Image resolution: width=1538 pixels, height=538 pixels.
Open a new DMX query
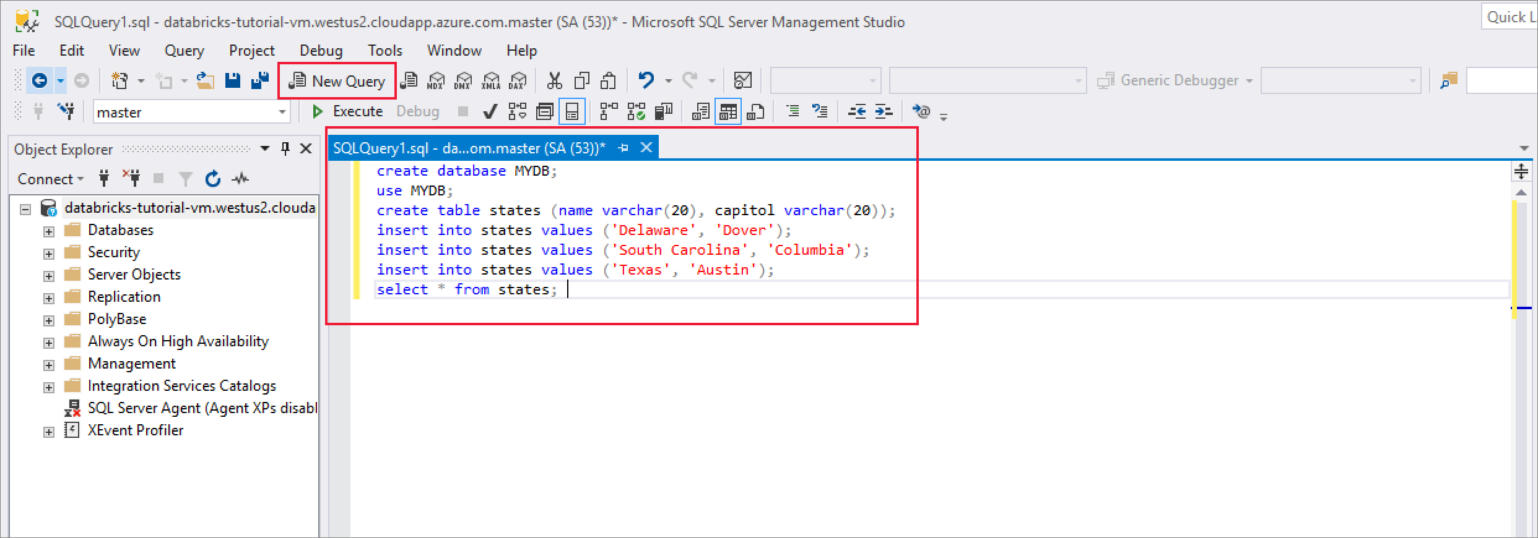pyautogui.click(x=463, y=80)
